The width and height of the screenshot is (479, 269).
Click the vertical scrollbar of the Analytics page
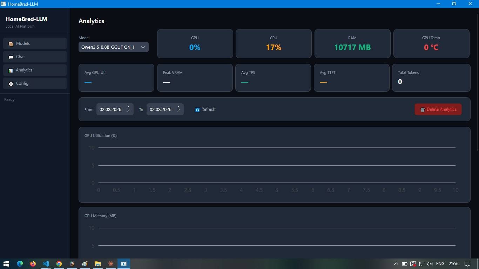click(x=478, y=82)
